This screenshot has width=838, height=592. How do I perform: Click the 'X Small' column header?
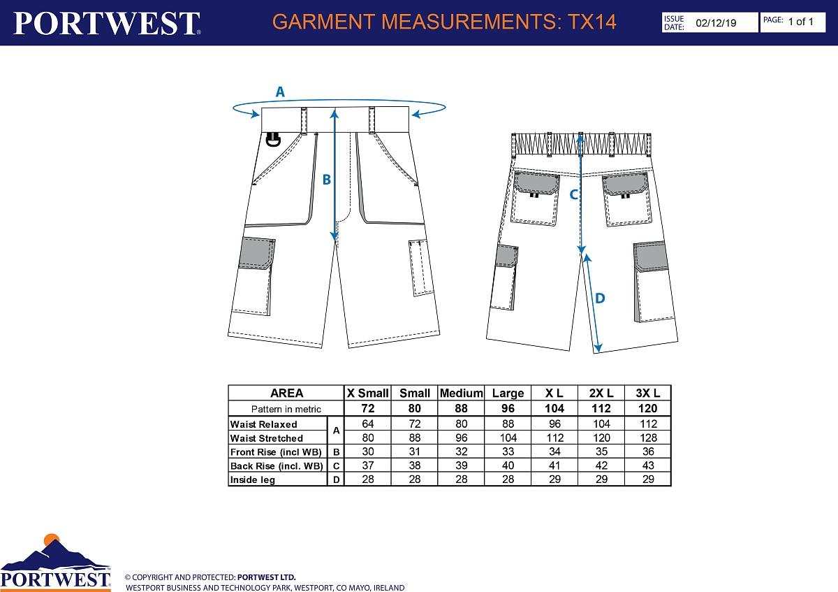[x=368, y=394]
